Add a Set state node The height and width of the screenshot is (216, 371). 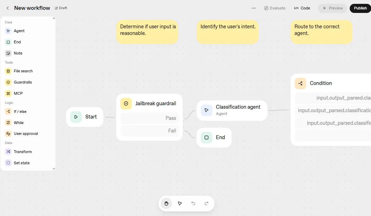(x=21, y=163)
